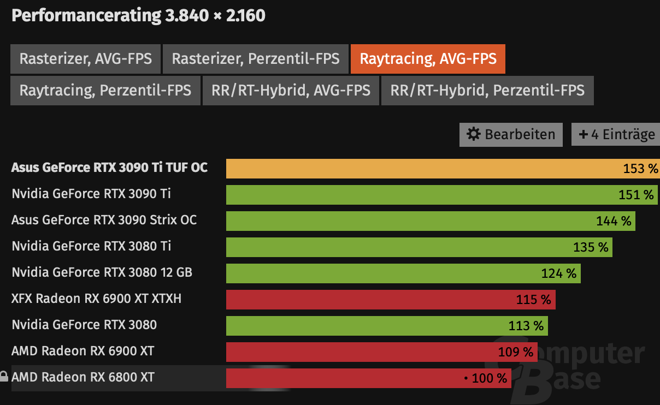
Task: Select the AMD Radeon RX 6800 XT label
Action: pyautogui.click(x=83, y=377)
